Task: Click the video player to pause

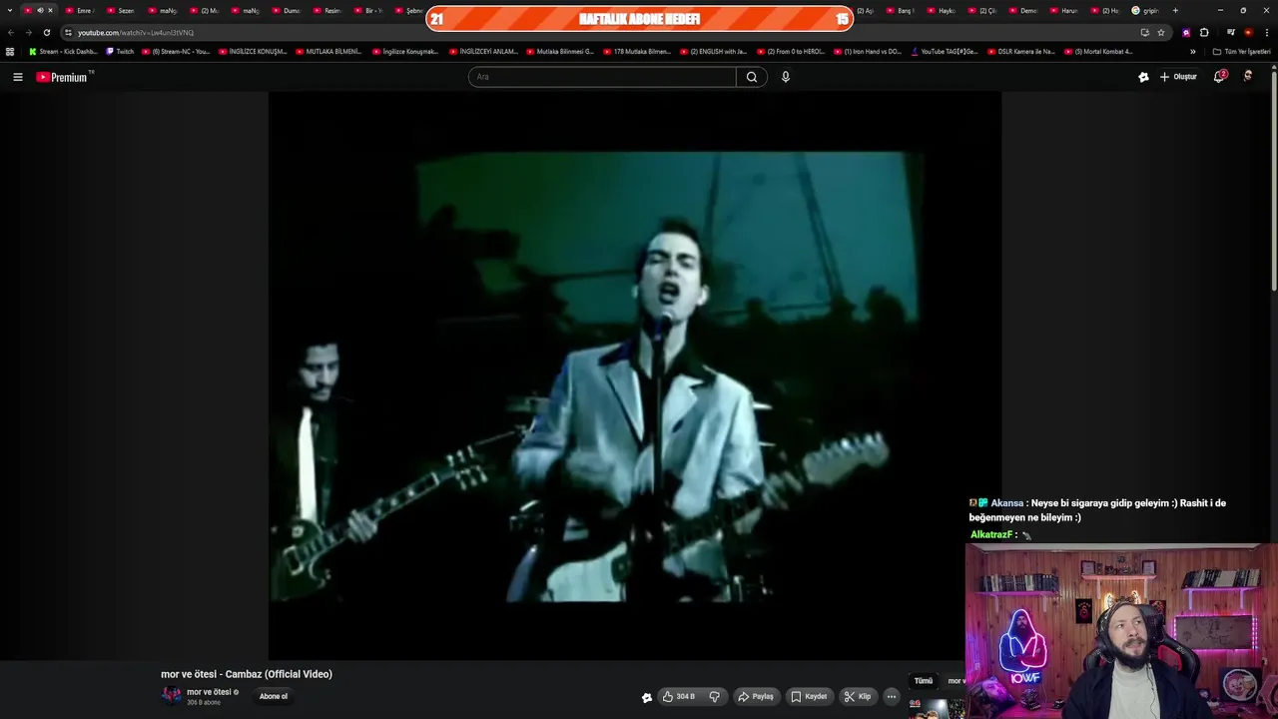Action: click(x=635, y=375)
